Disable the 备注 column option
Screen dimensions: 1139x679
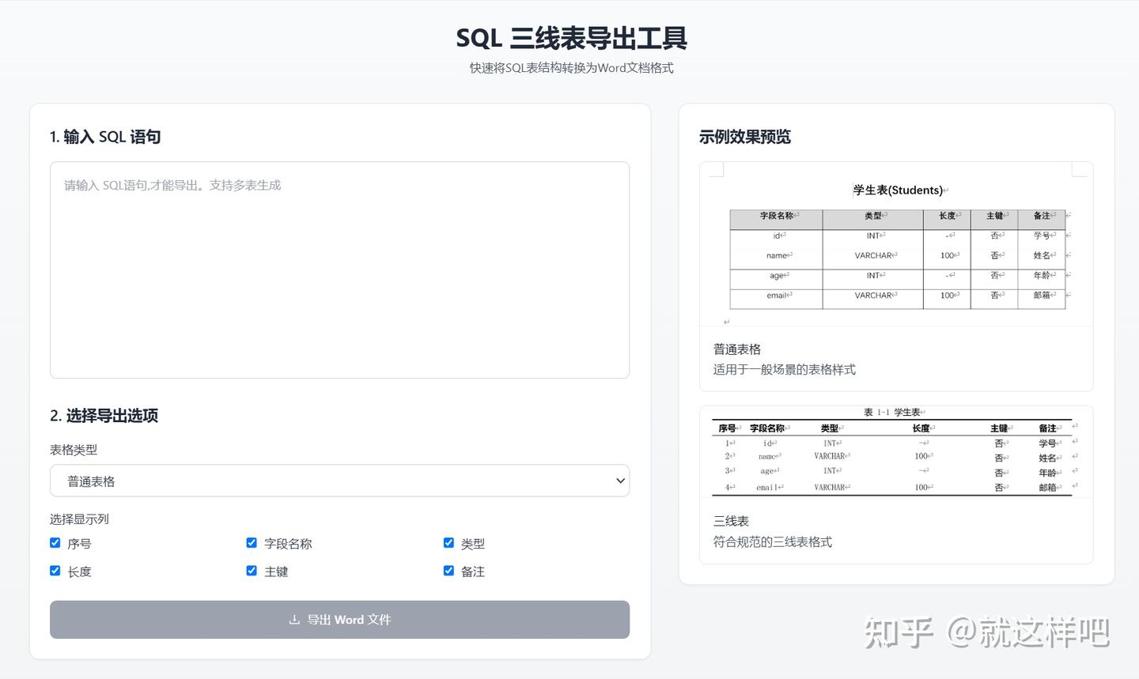click(x=448, y=571)
